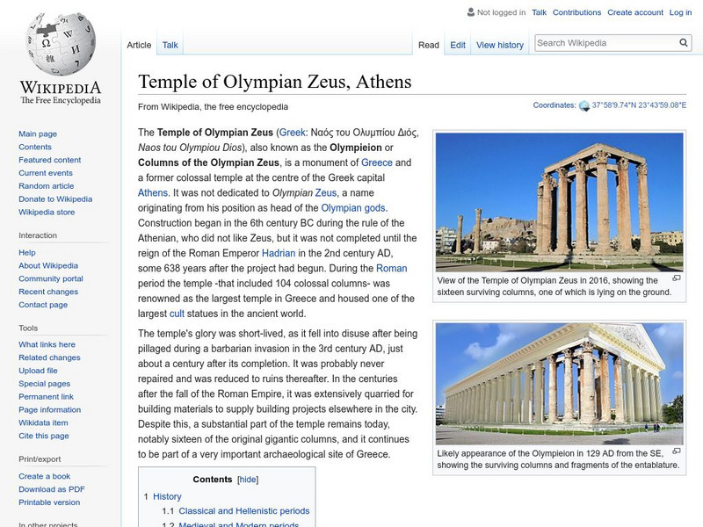Open Printable version

tap(49, 502)
